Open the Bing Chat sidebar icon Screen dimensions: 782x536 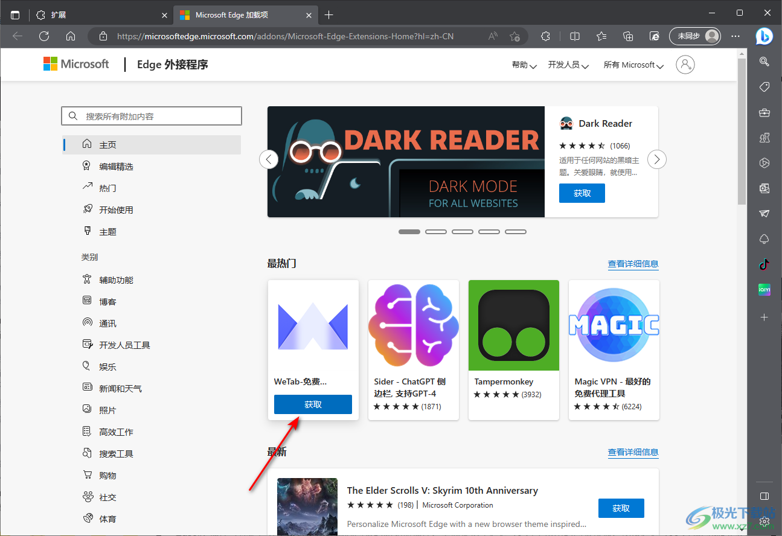[x=764, y=36]
